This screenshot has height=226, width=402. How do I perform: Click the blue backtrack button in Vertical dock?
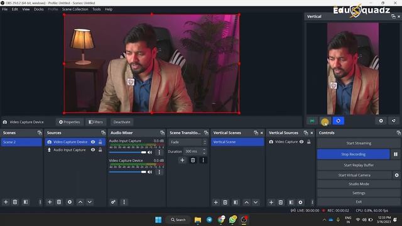338,121
